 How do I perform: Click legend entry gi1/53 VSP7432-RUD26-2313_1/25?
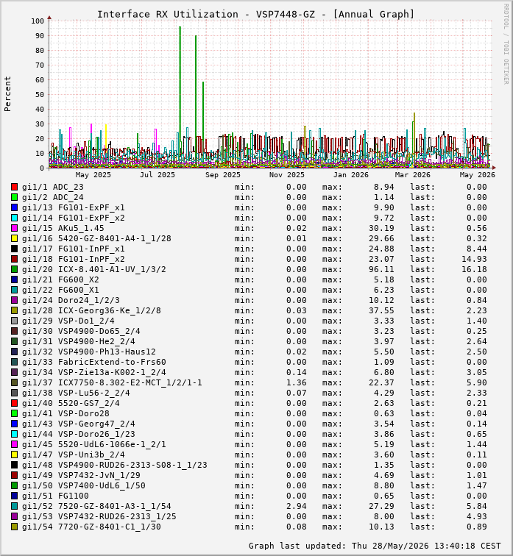[99, 516]
